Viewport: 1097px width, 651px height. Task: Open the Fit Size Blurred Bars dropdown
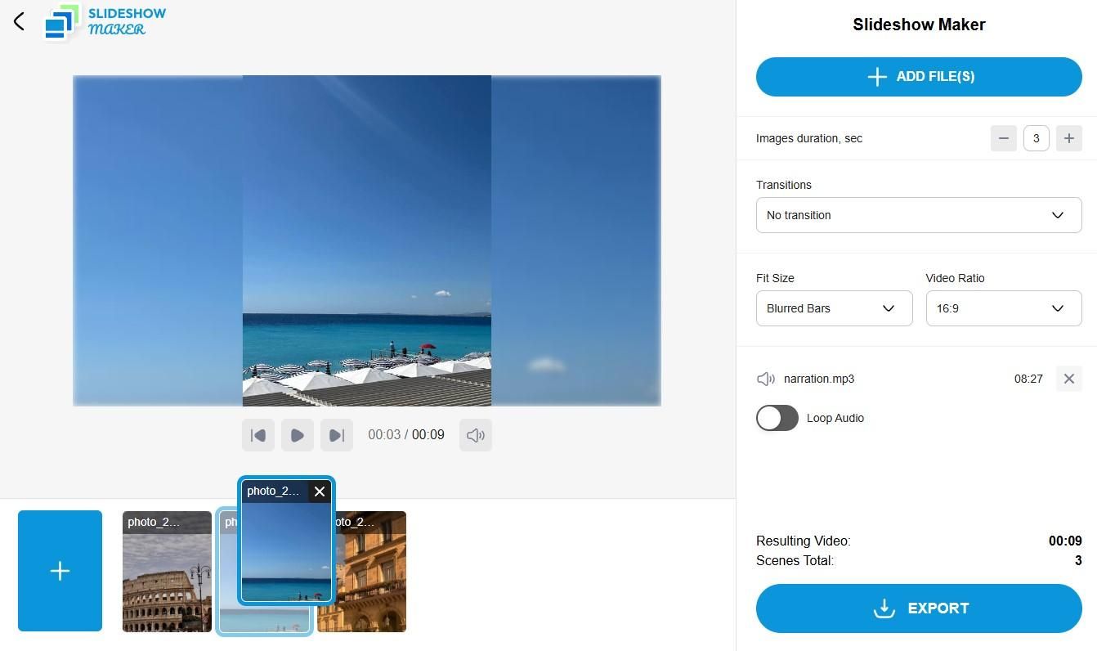click(x=834, y=308)
